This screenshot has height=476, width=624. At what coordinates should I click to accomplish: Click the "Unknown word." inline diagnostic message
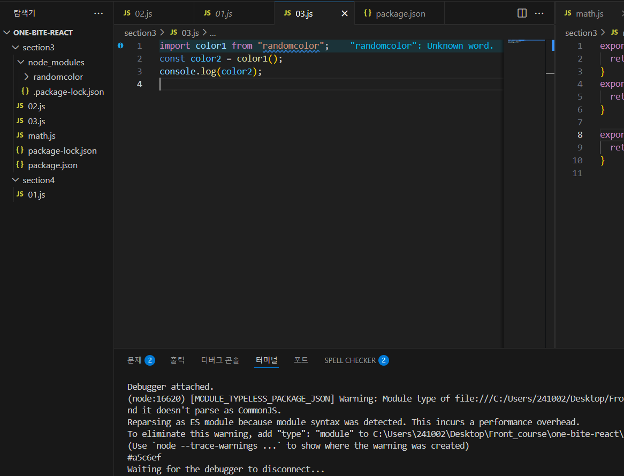(x=421, y=46)
